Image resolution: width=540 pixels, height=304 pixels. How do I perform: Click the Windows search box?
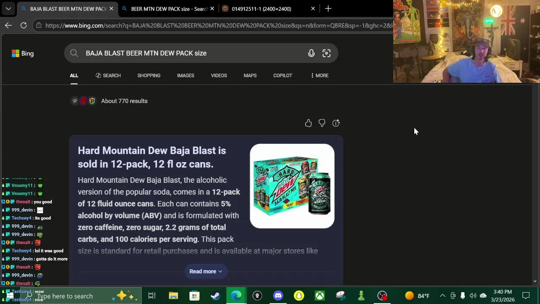pyautogui.click(x=81, y=296)
